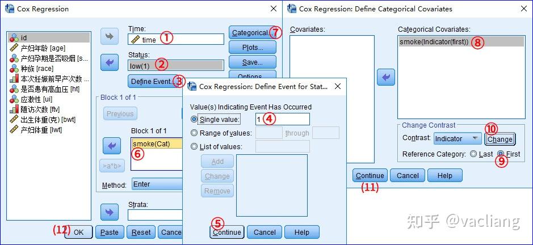
Task: Select smoke(Indicator(first)) in Categorical Covariates
Action: pyautogui.click(x=434, y=42)
